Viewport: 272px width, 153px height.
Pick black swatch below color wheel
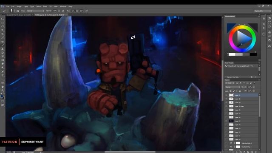point(253,54)
